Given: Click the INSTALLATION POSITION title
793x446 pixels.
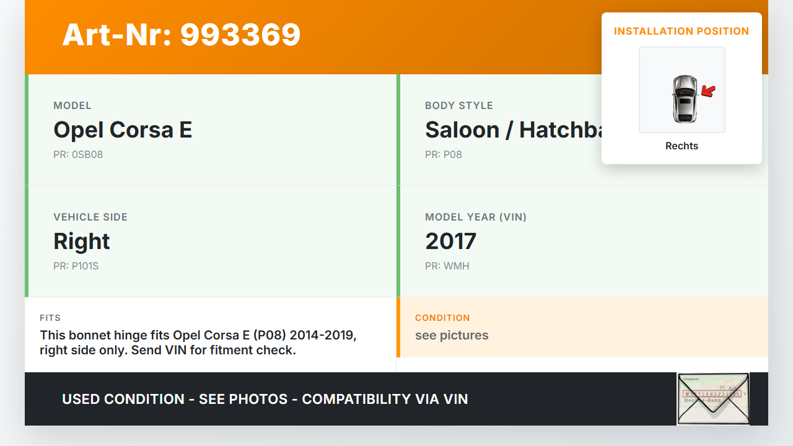Looking at the screenshot, I should click(x=681, y=31).
